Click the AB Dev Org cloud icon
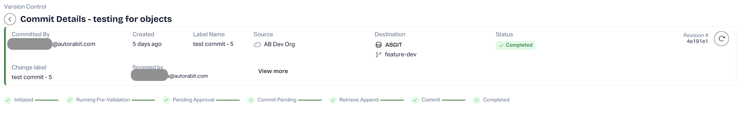 (257, 45)
